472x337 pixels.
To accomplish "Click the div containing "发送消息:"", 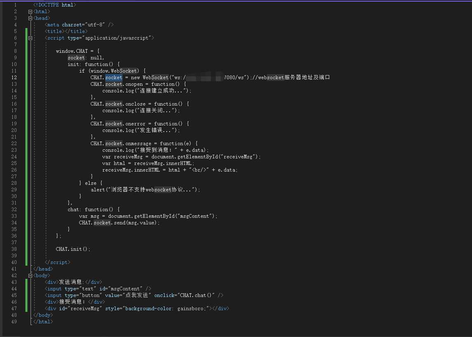I will point(73,282).
